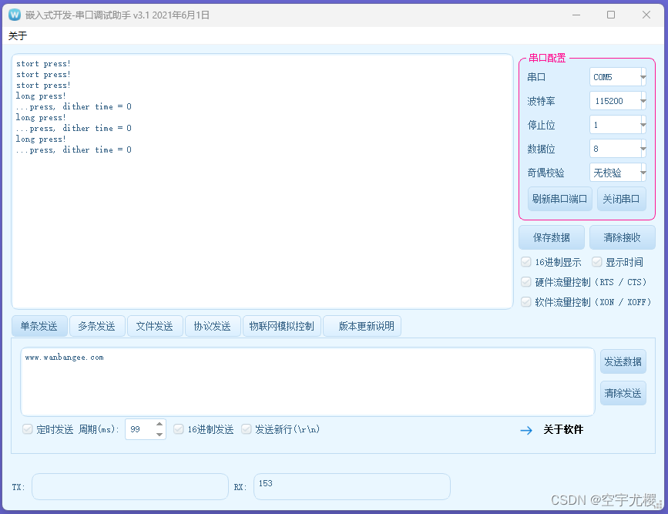
Task: Click the 发送数据 send data button
Action: coord(623,362)
